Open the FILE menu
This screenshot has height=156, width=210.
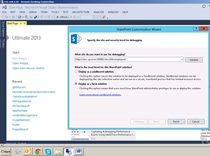[4, 12]
